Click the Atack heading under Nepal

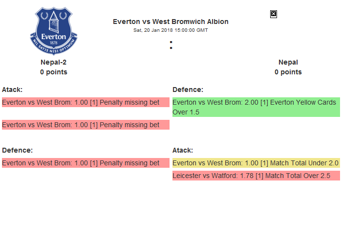pos(183,150)
